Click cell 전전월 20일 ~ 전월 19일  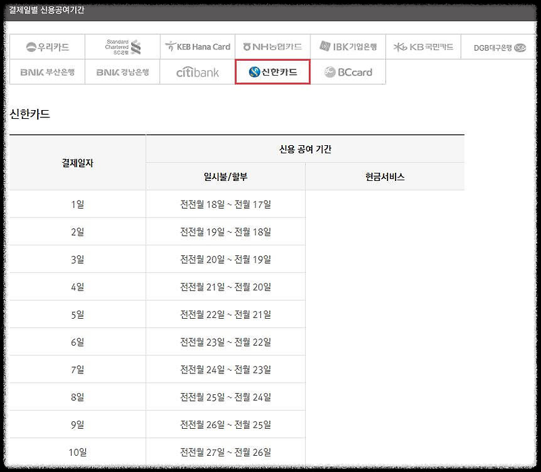(x=226, y=259)
